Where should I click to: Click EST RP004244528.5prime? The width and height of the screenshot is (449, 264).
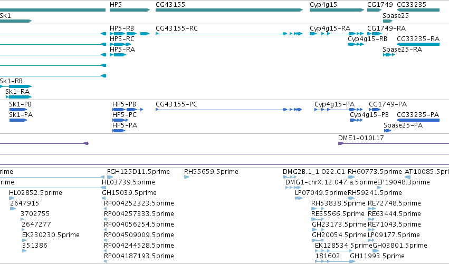(x=106, y=251)
